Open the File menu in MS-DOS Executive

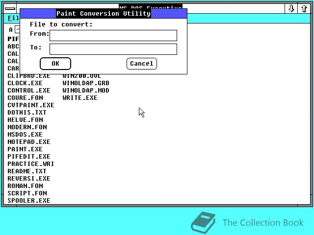point(14,18)
